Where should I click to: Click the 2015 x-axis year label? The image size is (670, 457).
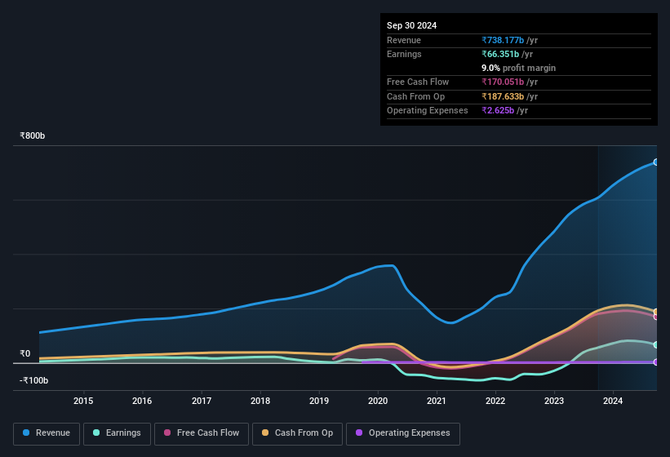pyautogui.click(x=83, y=401)
